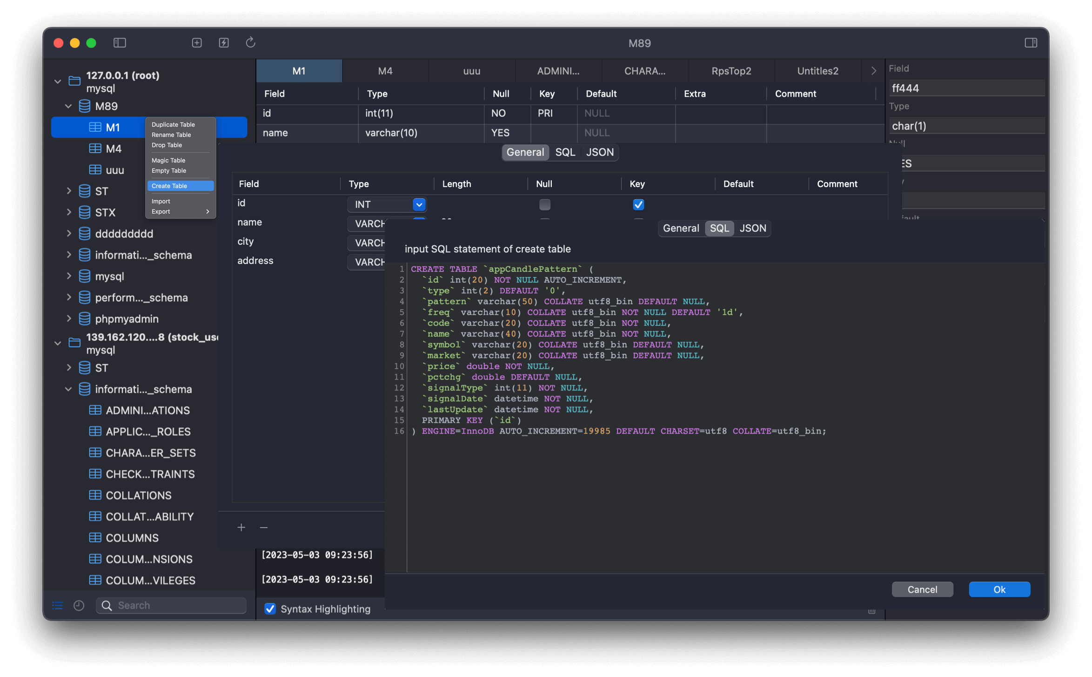This screenshot has height=677, width=1092.
Task: Click the list view icon at sidebar bottom
Action: click(x=58, y=605)
